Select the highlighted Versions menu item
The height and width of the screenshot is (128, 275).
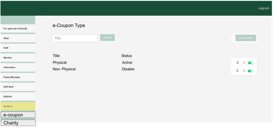pyautogui.click(x=18, y=106)
